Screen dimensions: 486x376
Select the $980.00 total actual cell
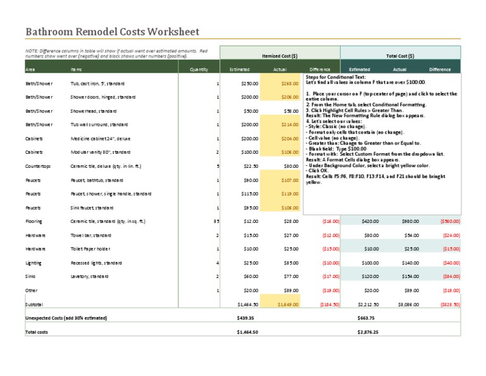(399, 222)
